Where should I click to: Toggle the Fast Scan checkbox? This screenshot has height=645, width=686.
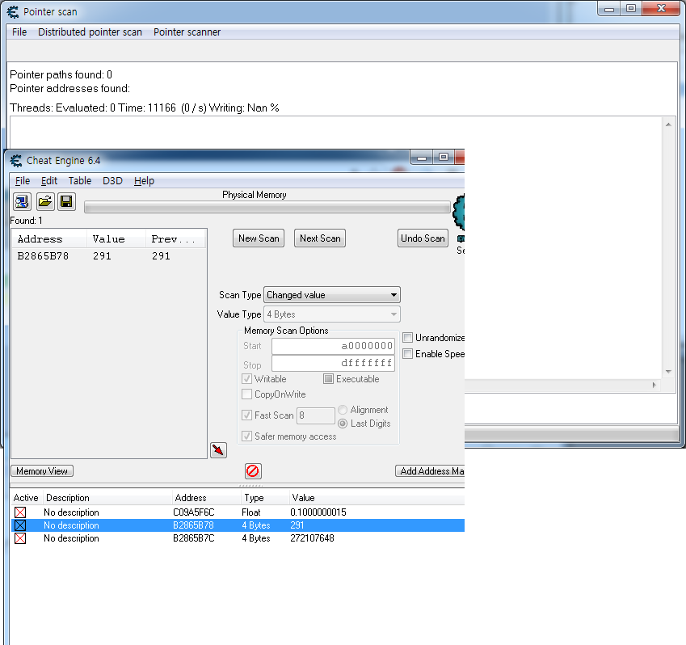pyautogui.click(x=246, y=415)
